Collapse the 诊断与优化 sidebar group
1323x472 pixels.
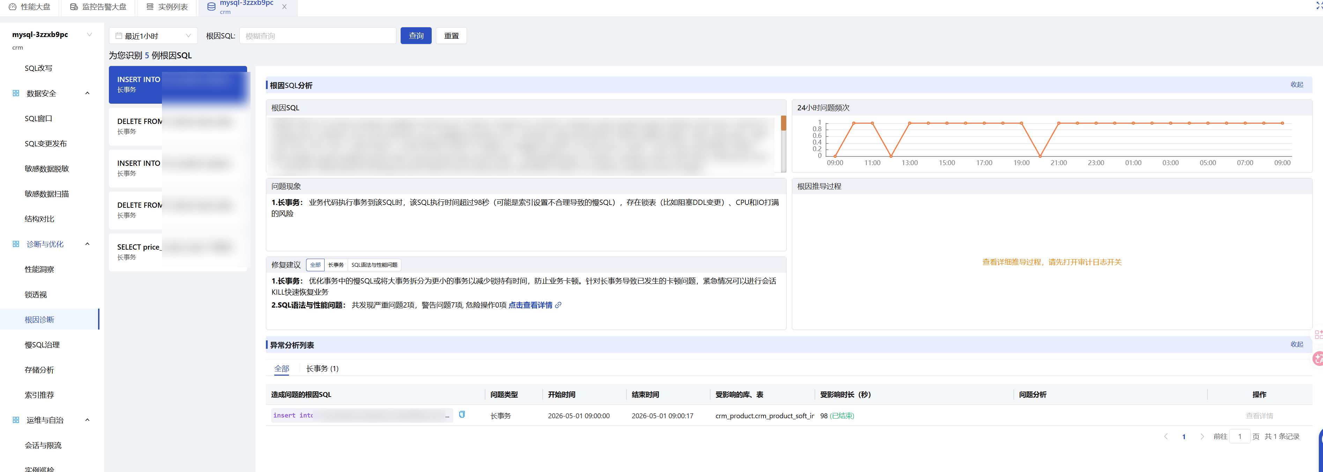pos(87,244)
